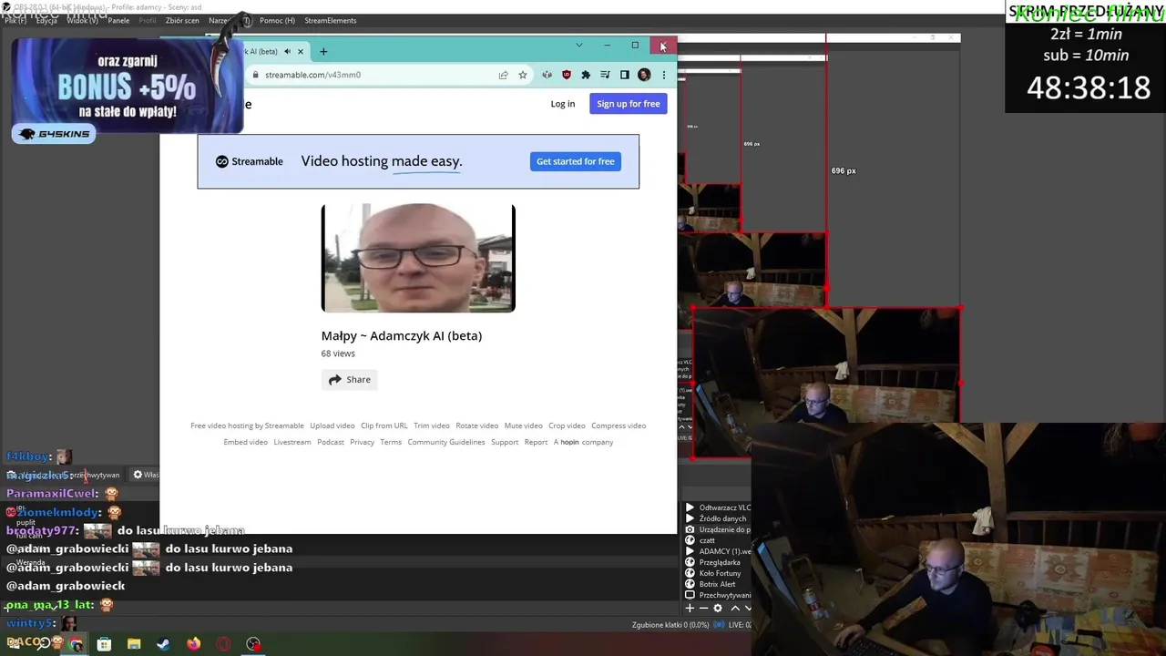Open the Chrome extensions puzzle icon
Viewport: 1166px width, 656px height.
coord(586,75)
